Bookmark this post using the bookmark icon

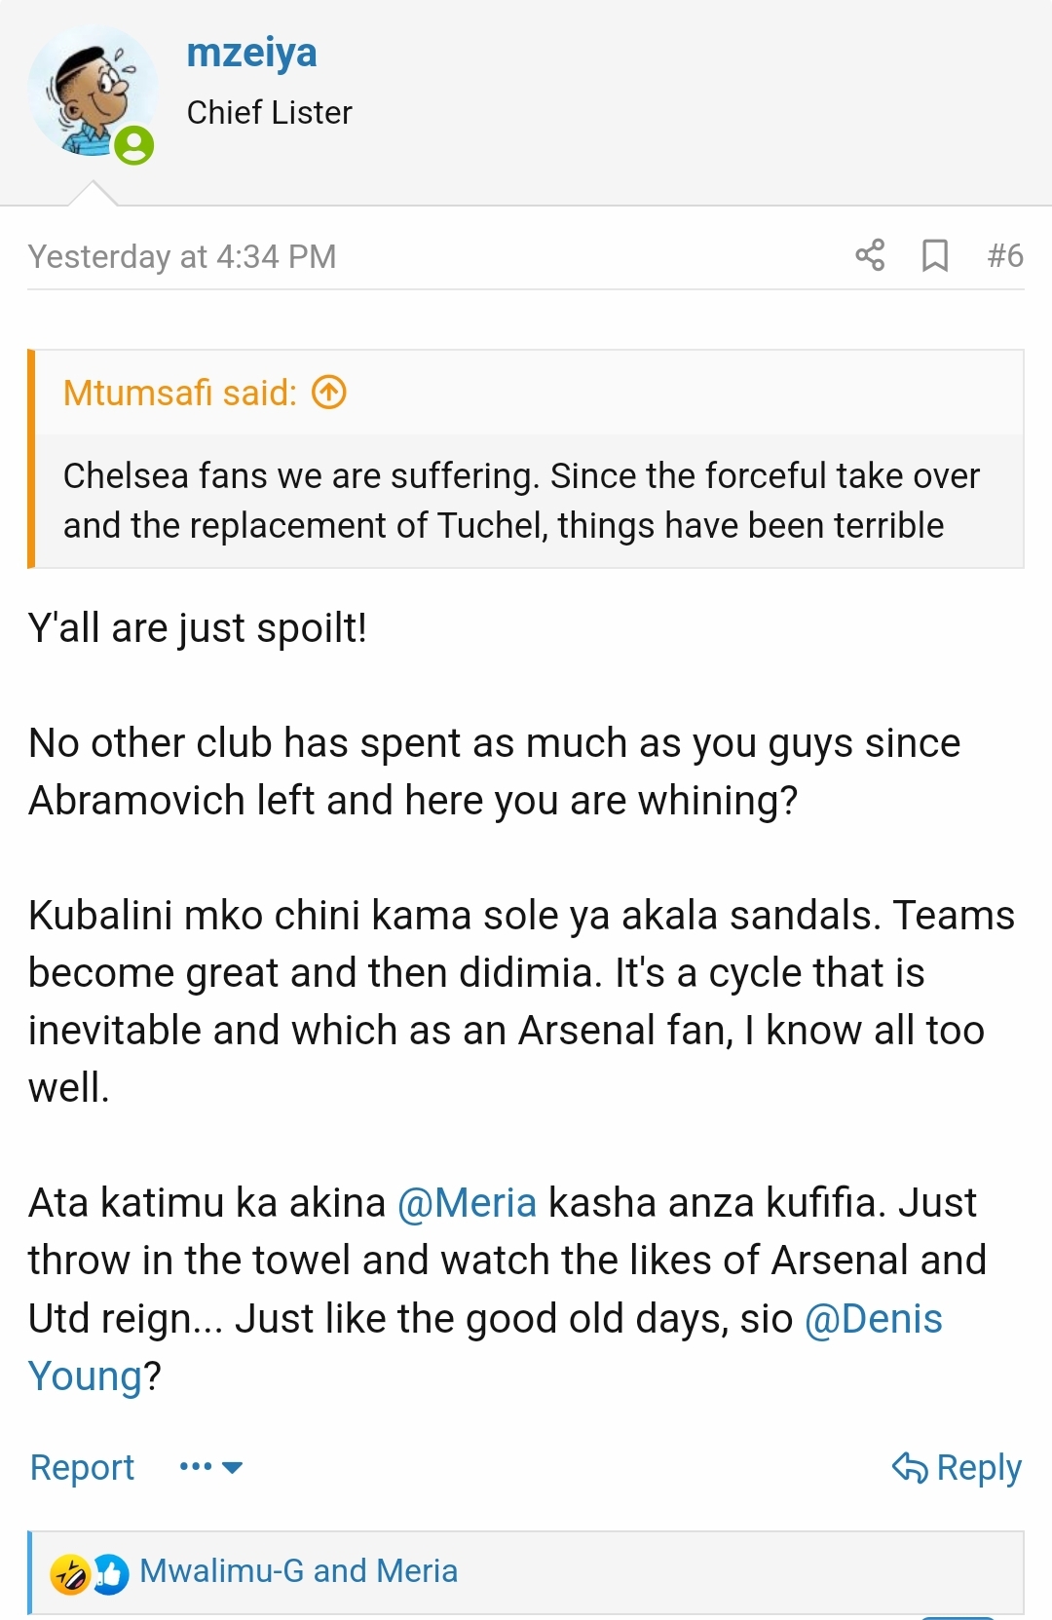pos(935,255)
